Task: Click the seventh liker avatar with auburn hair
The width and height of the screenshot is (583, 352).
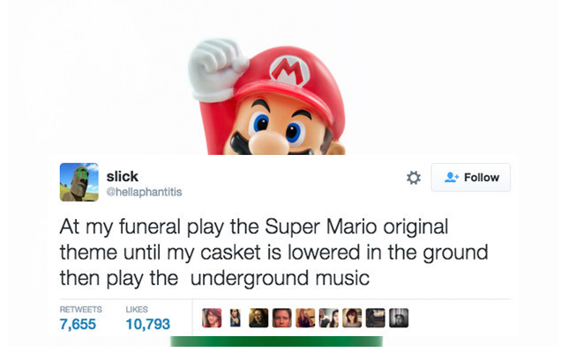Action: 352,318
